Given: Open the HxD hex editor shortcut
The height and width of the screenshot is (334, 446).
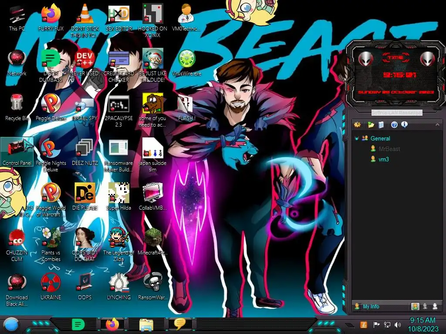Looking at the screenshot, I should 119,17.
